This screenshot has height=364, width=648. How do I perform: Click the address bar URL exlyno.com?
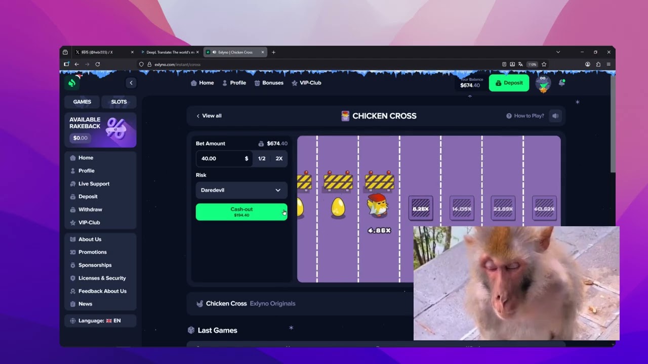[177, 65]
